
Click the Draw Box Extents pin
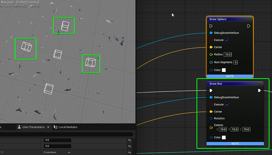coord(211,128)
